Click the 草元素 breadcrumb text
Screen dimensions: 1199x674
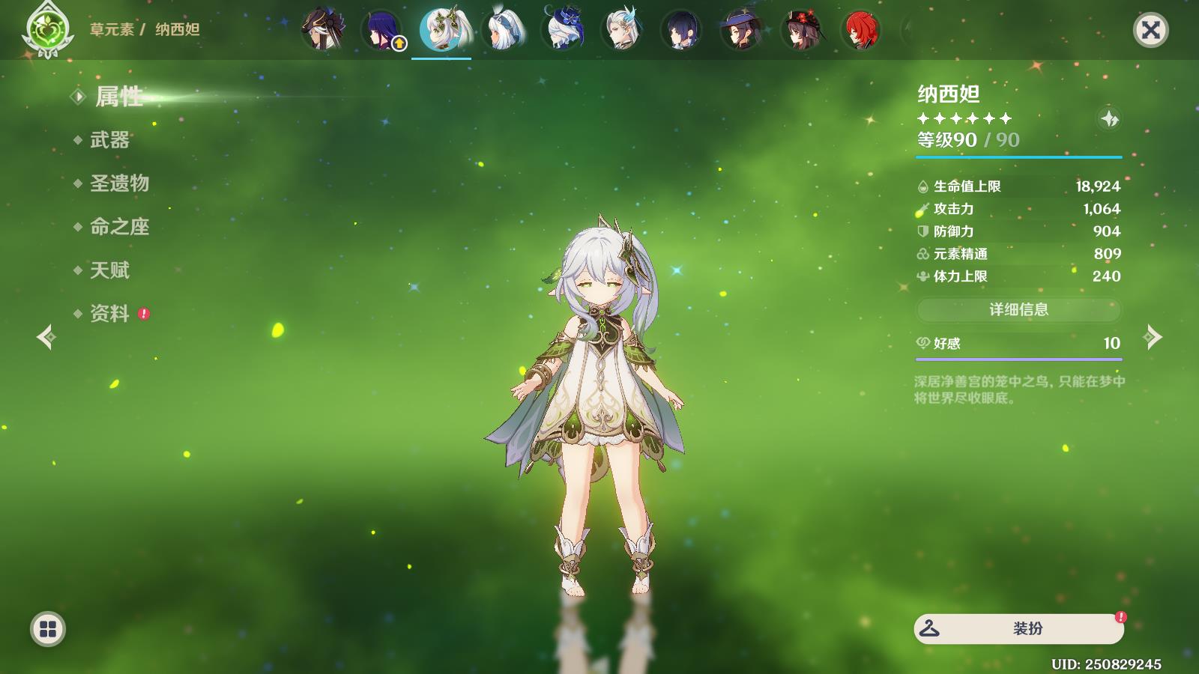(x=112, y=29)
